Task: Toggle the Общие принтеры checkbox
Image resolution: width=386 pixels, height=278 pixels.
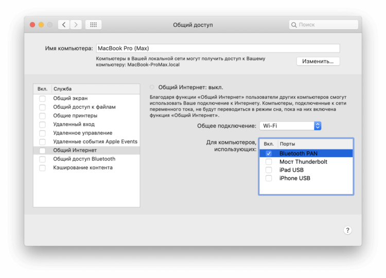Action: [42, 116]
